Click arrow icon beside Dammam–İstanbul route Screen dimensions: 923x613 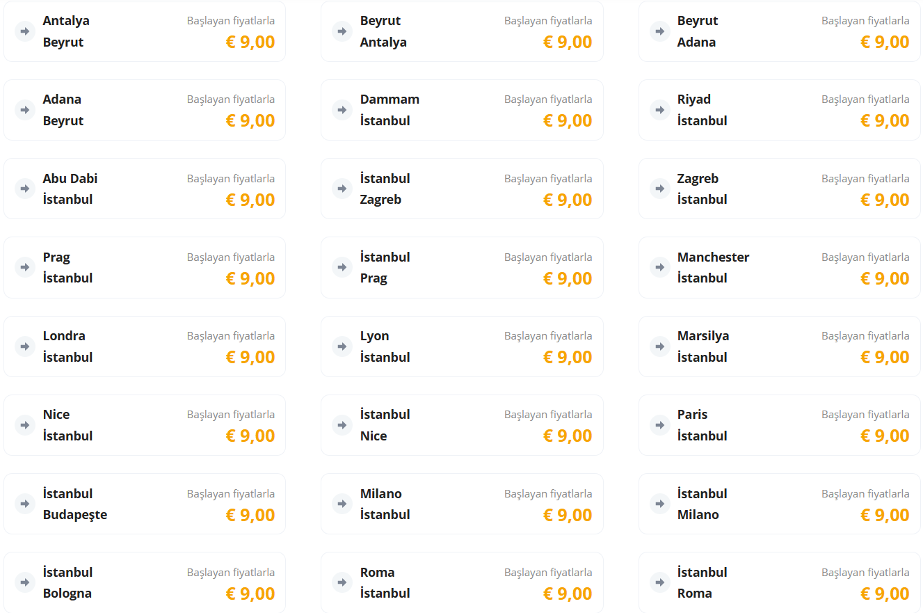[342, 110]
